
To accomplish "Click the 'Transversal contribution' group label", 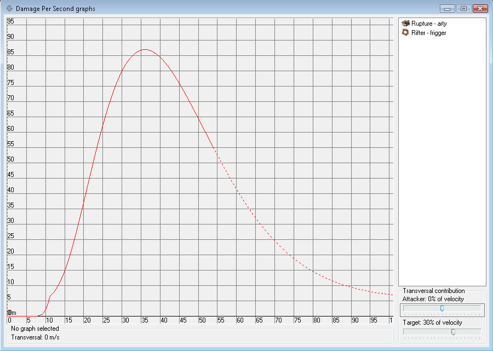I will tap(433, 291).
